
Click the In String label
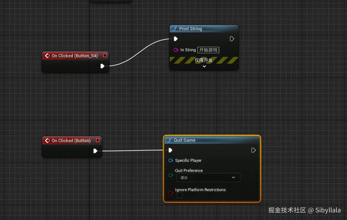tap(188, 50)
